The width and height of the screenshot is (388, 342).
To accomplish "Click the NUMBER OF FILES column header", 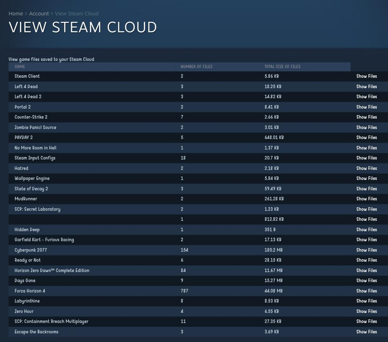I will pyautogui.click(x=197, y=67).
